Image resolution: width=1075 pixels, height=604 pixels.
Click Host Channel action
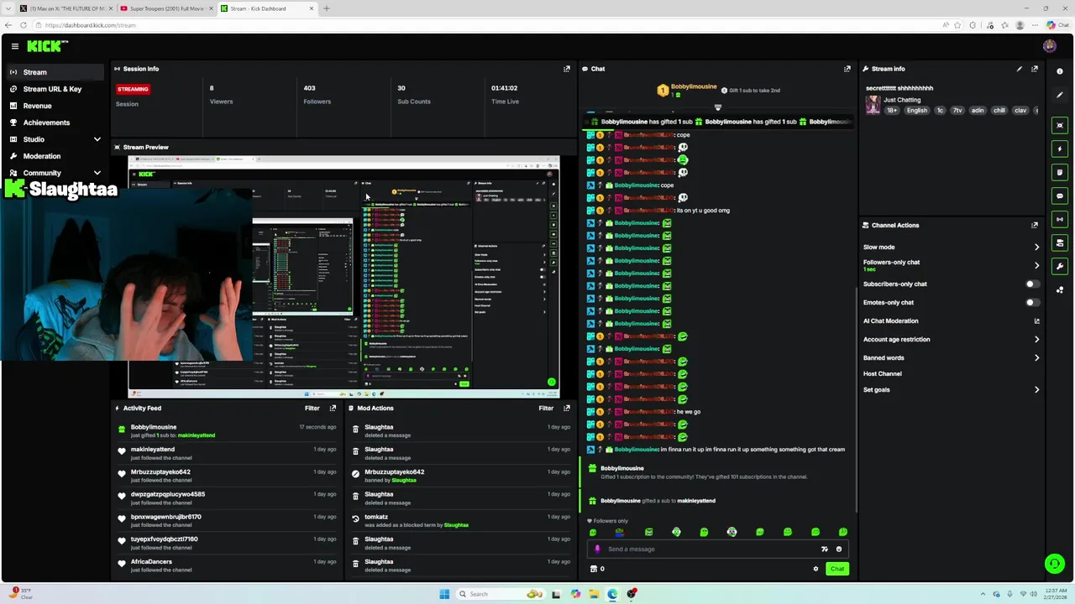point(882,373)
